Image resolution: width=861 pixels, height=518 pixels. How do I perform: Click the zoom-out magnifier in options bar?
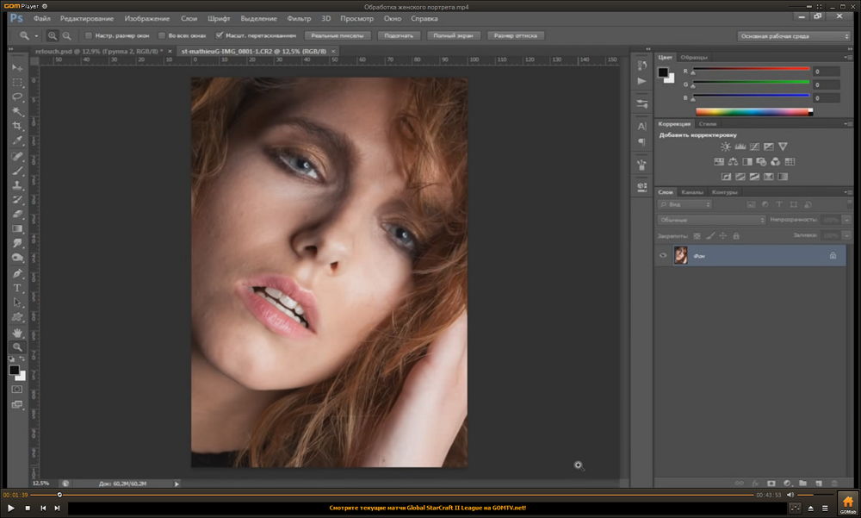pyautogui.click(x=66, y=36)
